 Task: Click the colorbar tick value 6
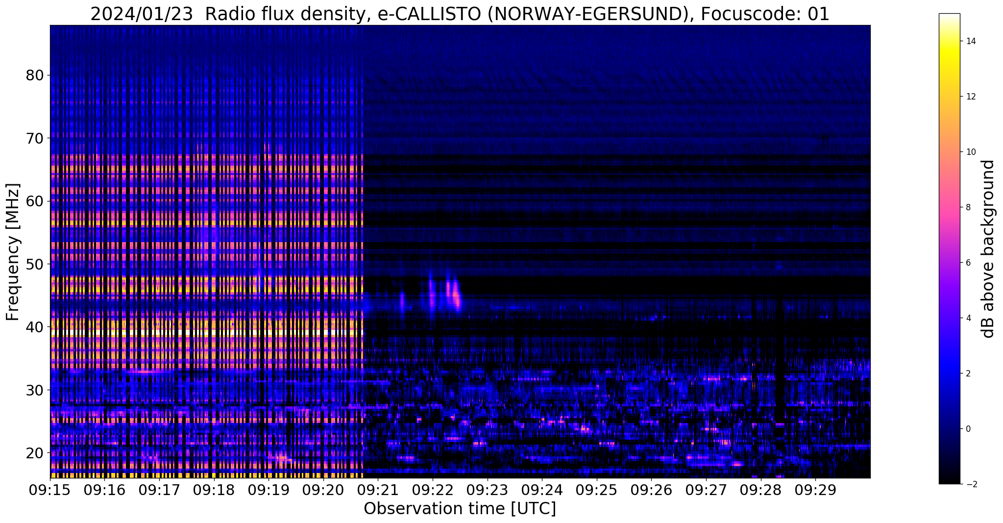968,263
